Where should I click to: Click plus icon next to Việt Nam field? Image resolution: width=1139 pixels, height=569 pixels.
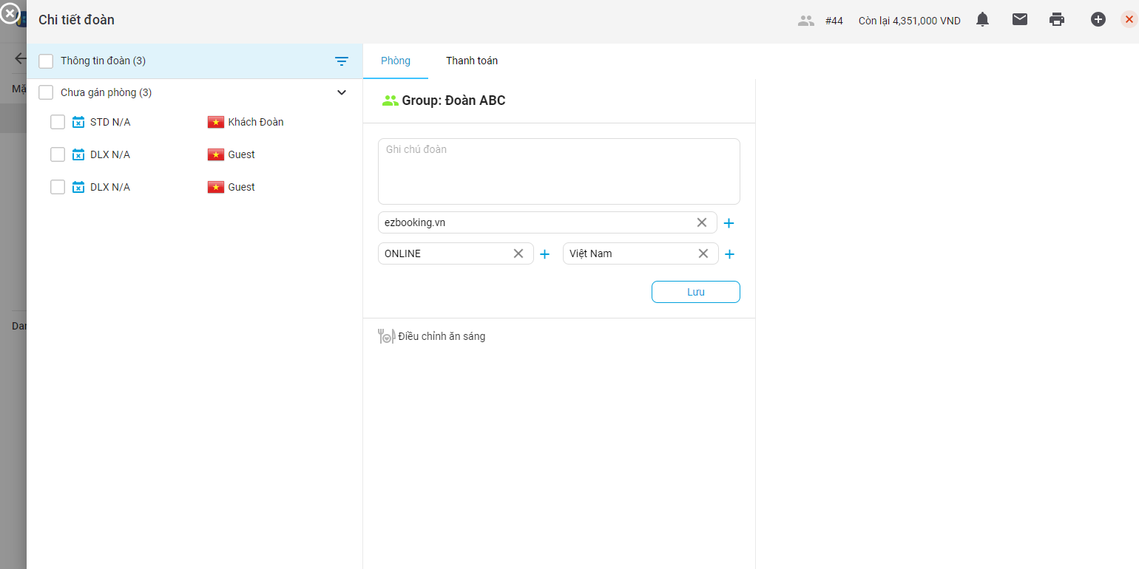[729, 254]
